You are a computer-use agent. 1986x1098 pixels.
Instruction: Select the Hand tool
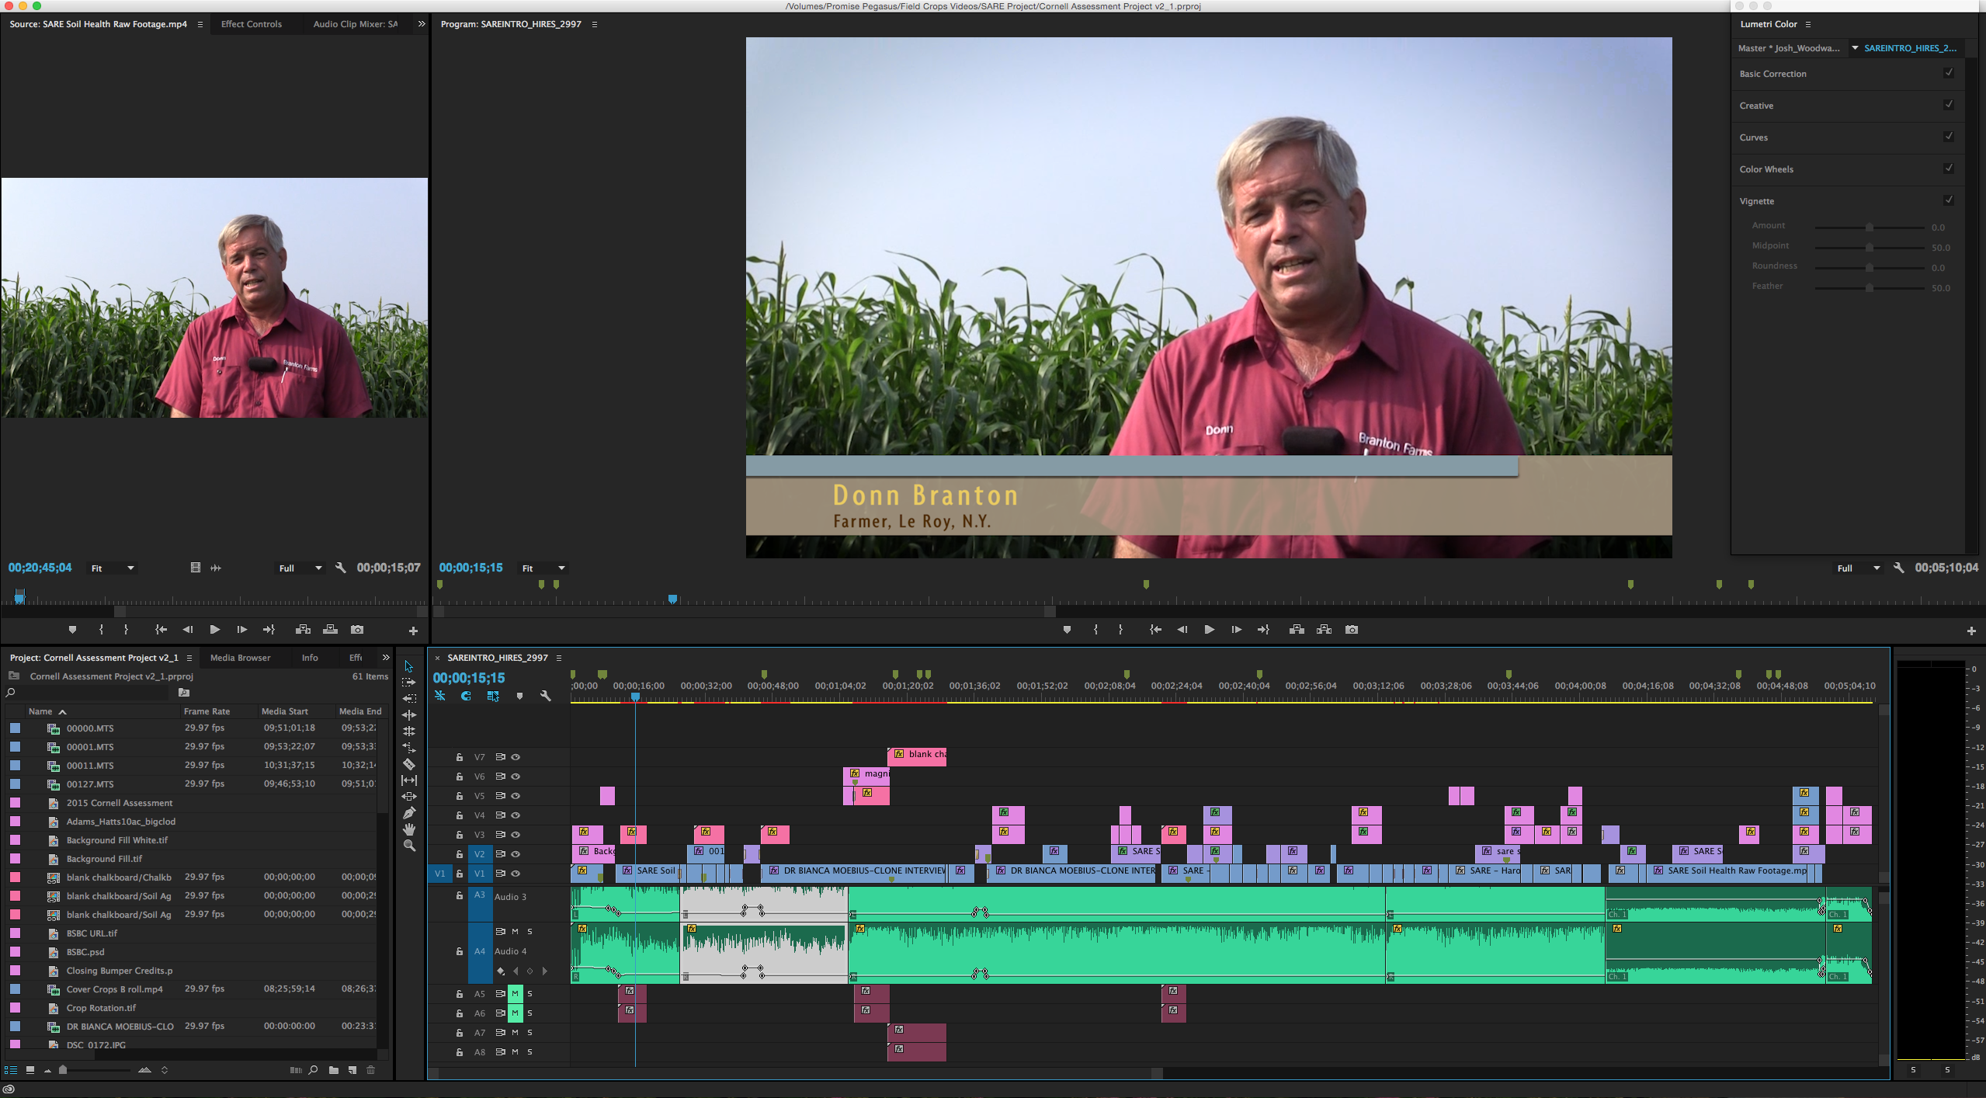(408, 829)
